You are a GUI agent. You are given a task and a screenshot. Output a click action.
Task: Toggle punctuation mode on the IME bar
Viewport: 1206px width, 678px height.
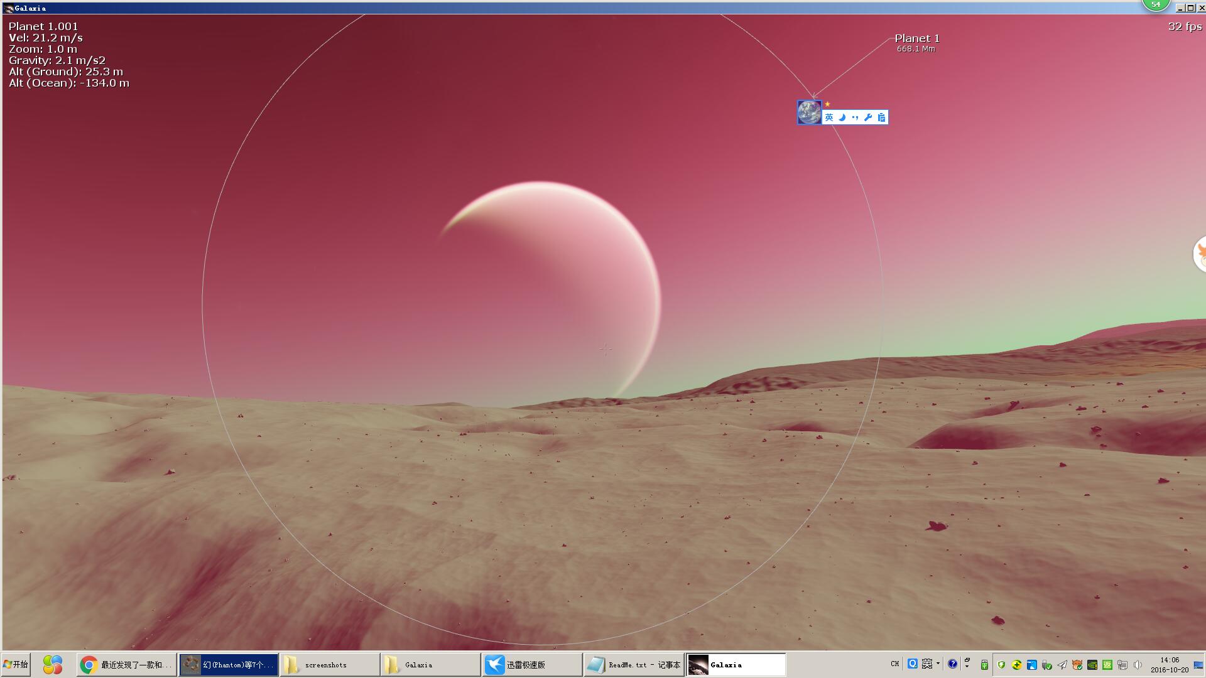click(855, 117)
